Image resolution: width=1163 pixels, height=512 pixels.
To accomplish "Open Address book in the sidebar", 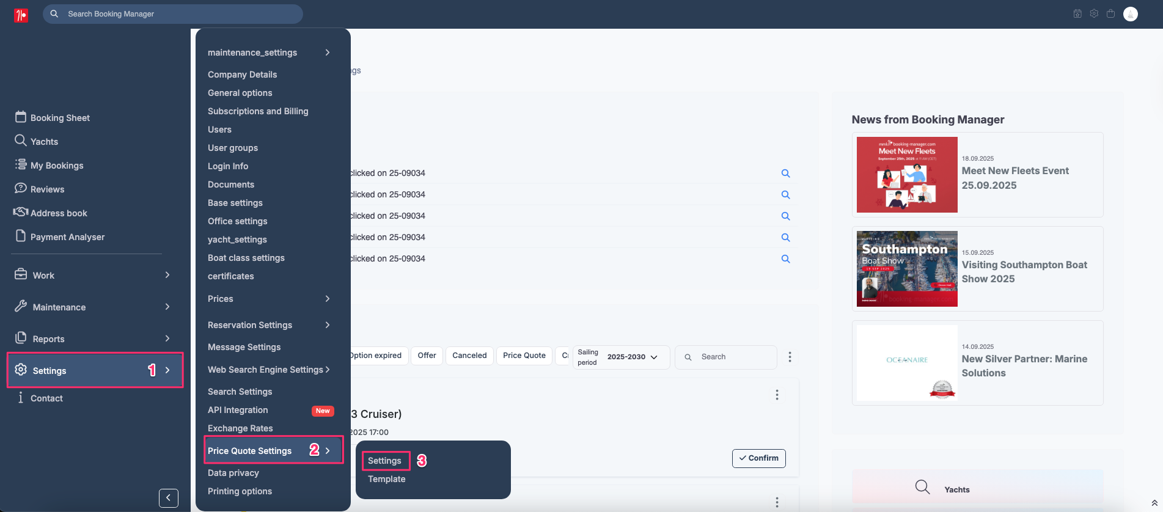I will [59, 213].
